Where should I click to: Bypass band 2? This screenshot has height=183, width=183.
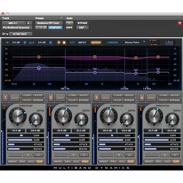[84, 100]
